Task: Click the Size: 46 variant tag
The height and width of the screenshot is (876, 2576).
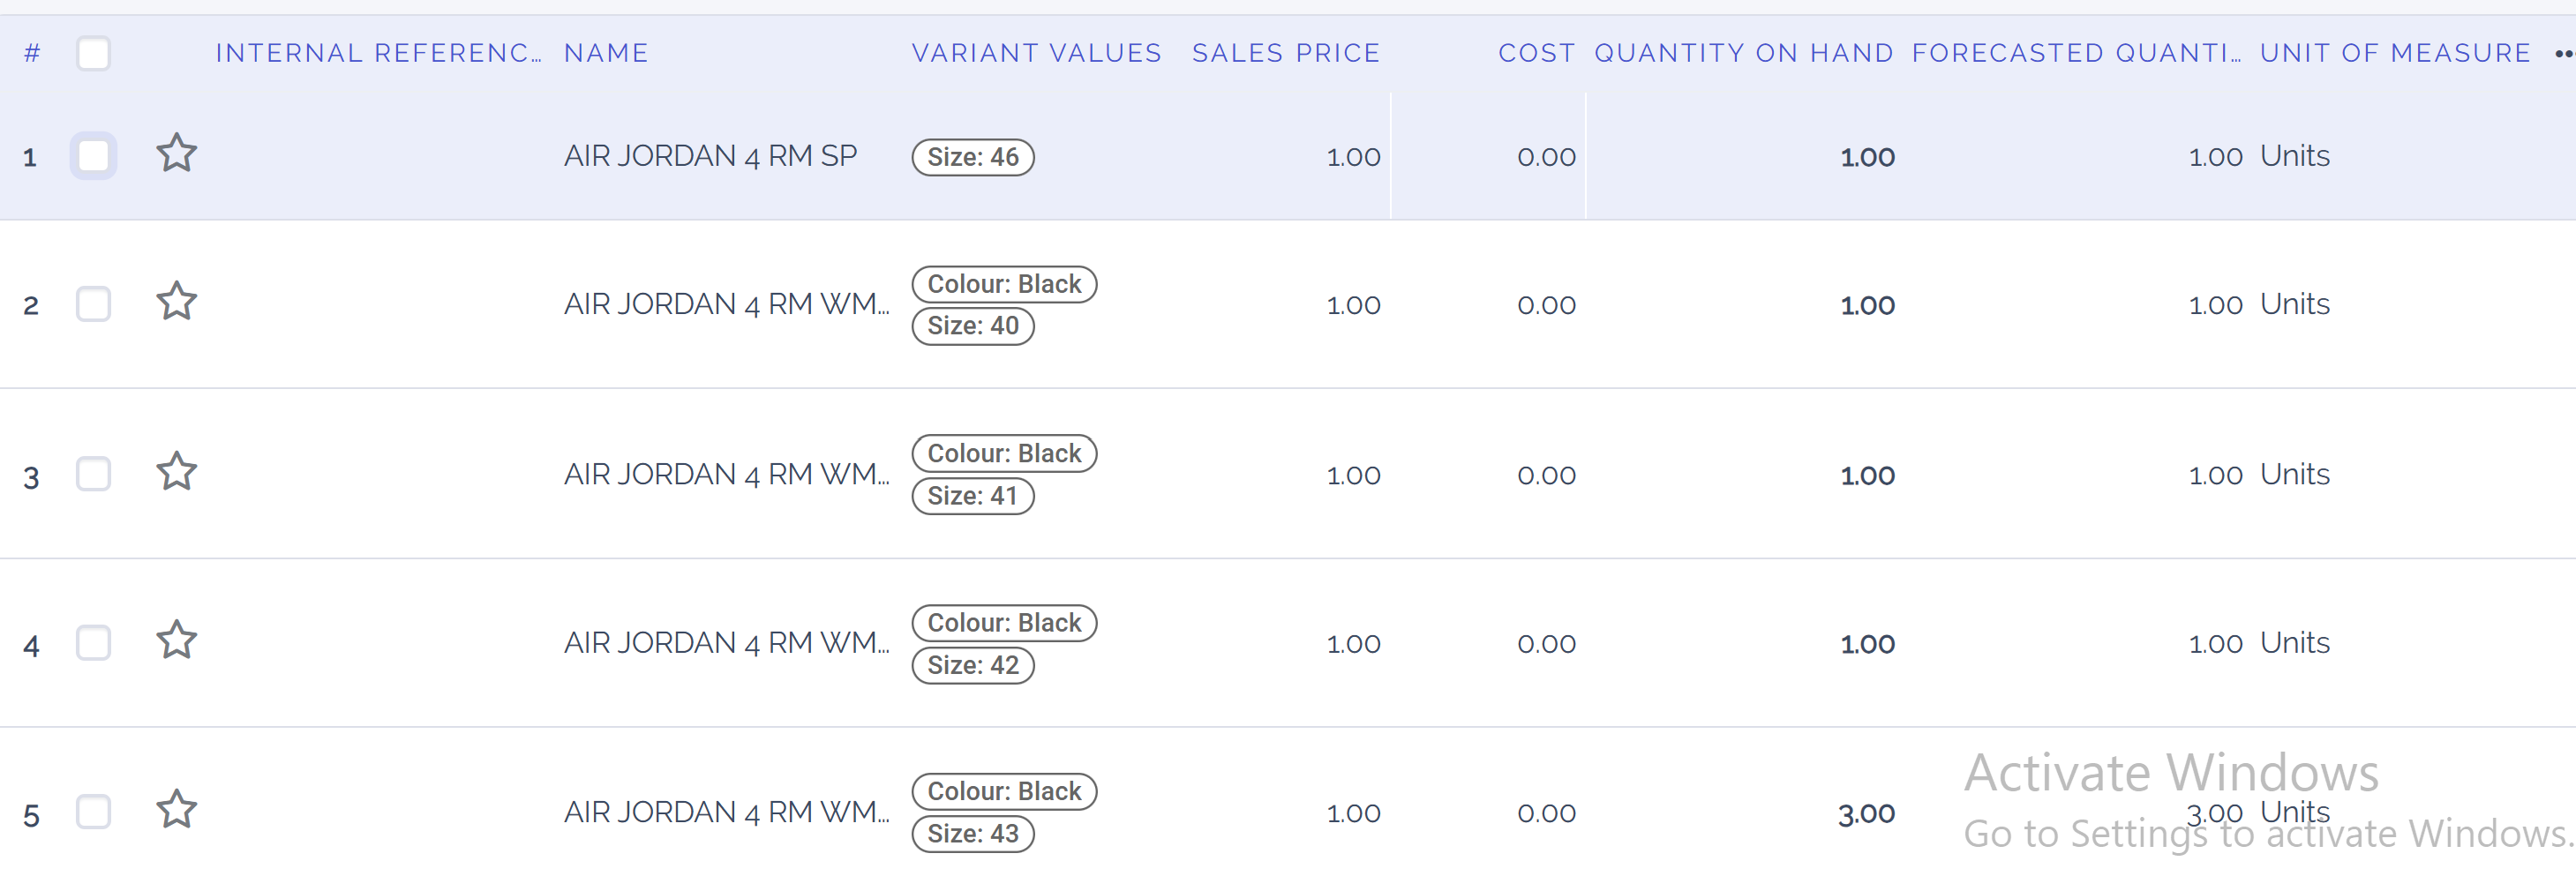Action: [972, 157]
